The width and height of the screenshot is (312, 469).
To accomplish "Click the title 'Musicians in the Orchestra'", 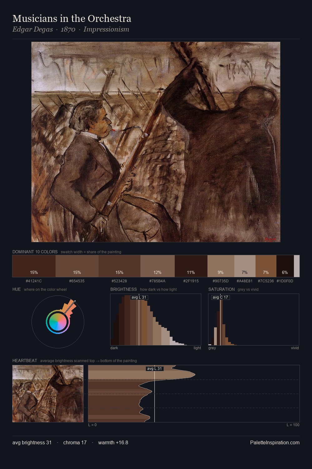I will (72, 18).
